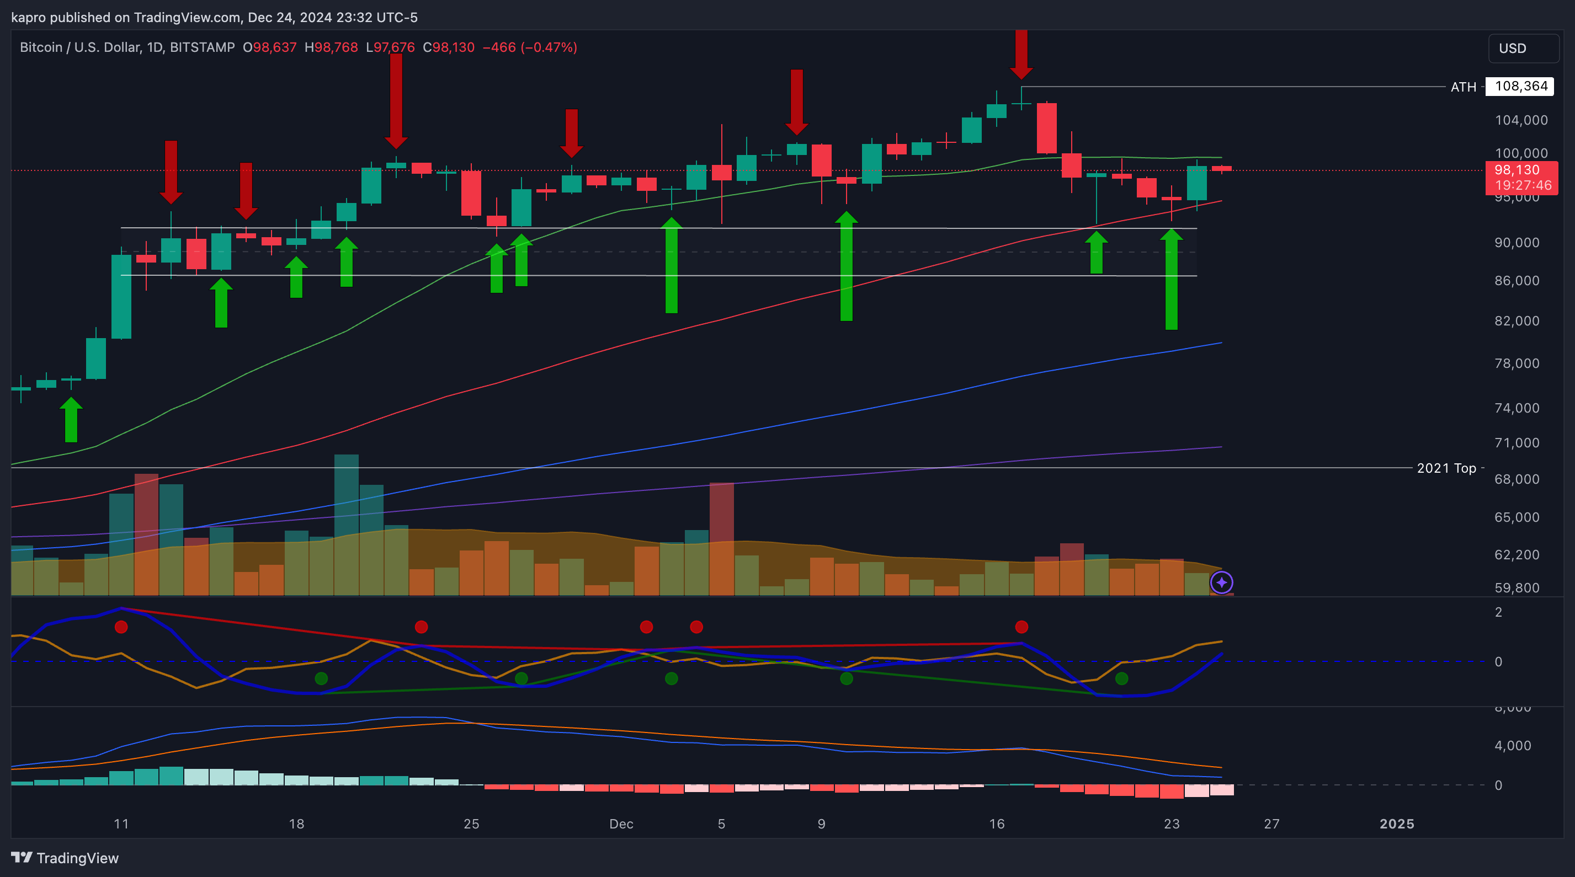1575x877 pixels.
Task: Click the 78,000 price axis label
Action: tap(1517, 363)
